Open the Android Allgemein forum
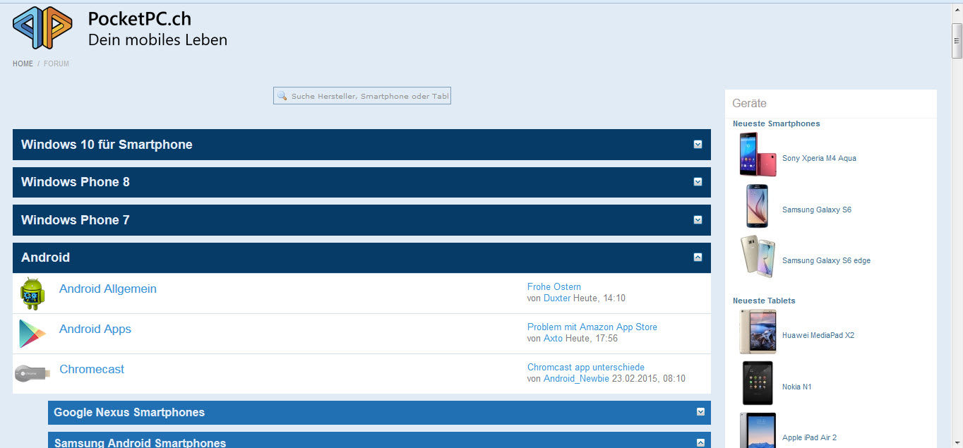The image size is (963, 448). (108, 289)
